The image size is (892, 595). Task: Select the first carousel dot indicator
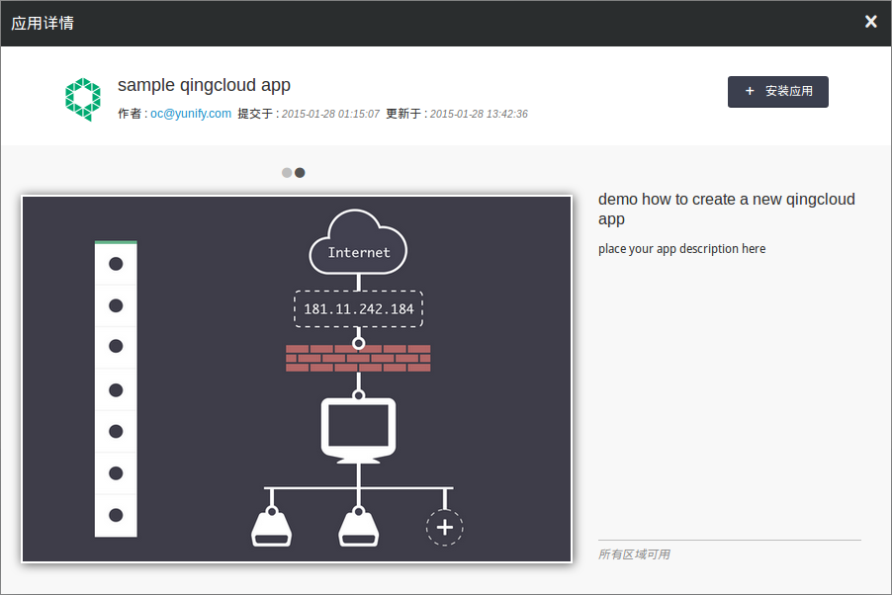click(287, 172)
